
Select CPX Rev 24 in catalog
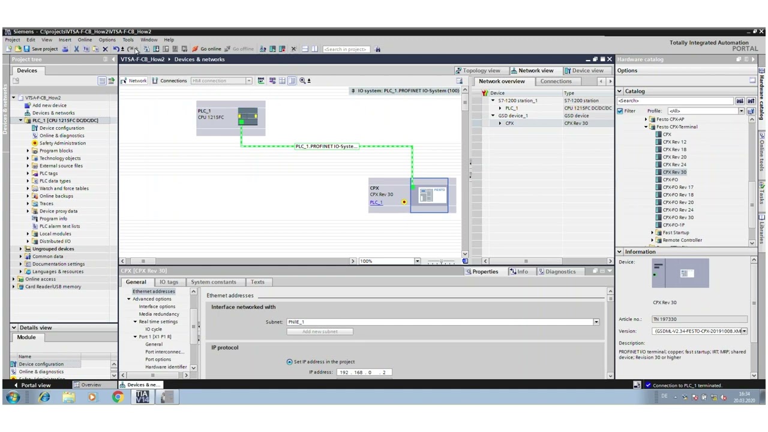(x=674, y=164)
